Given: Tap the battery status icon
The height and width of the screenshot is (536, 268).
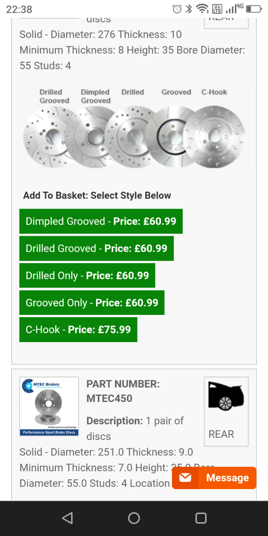Looking at the screenshot, I should point(254,9).
